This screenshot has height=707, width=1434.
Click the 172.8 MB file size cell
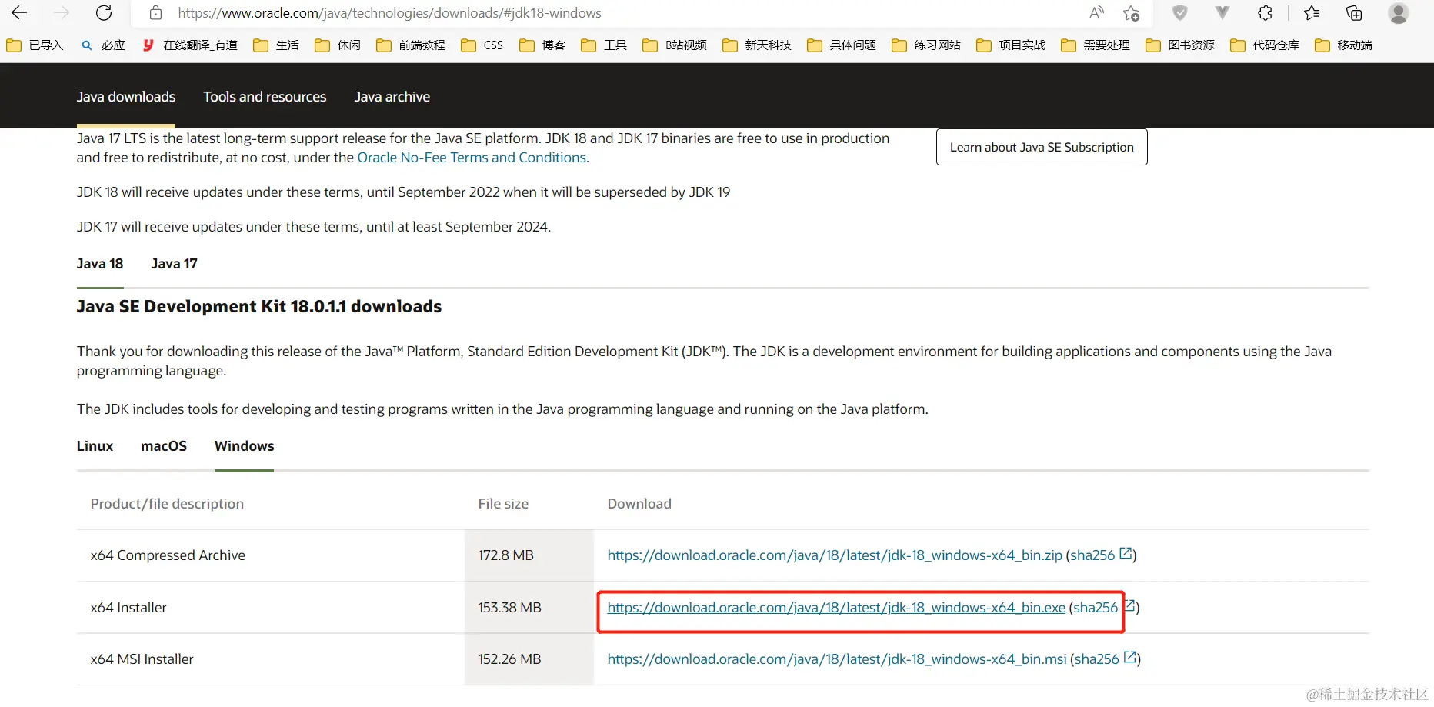(x=506, y=555)
